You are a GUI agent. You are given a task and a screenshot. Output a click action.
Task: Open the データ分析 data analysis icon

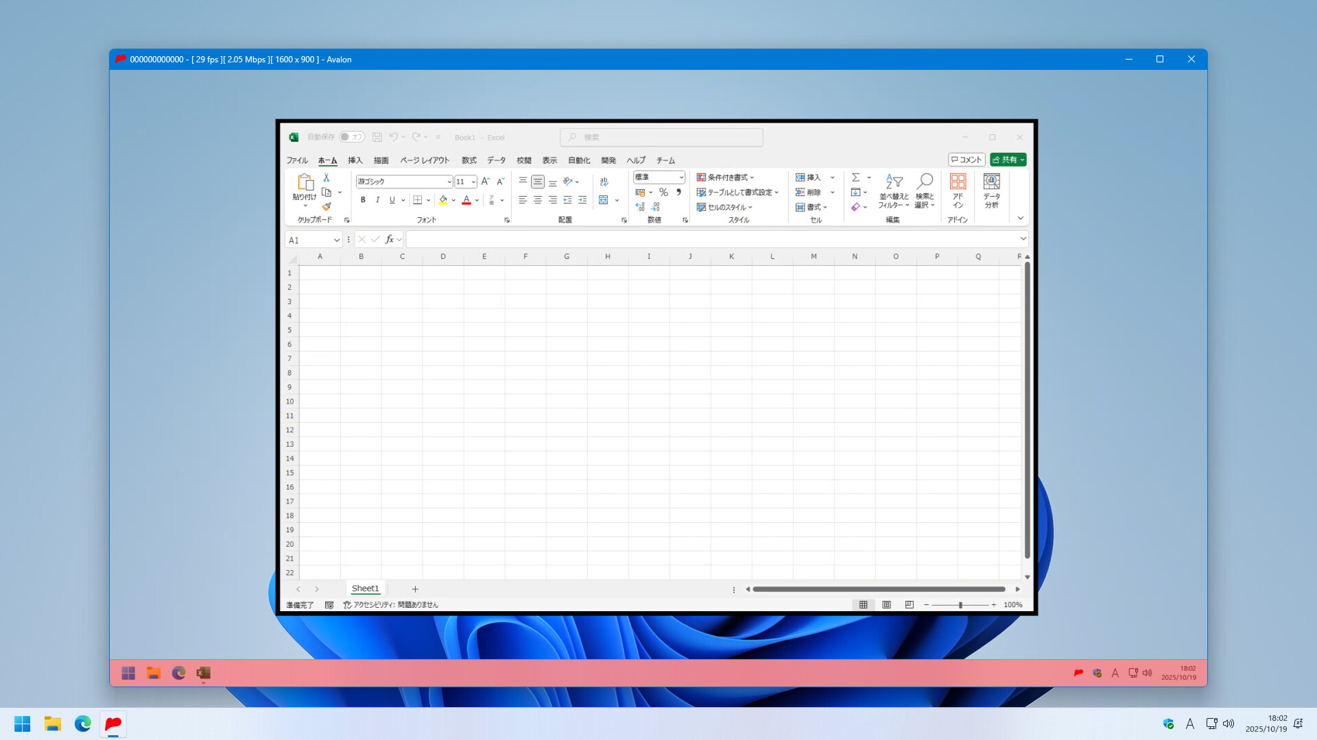991,190
